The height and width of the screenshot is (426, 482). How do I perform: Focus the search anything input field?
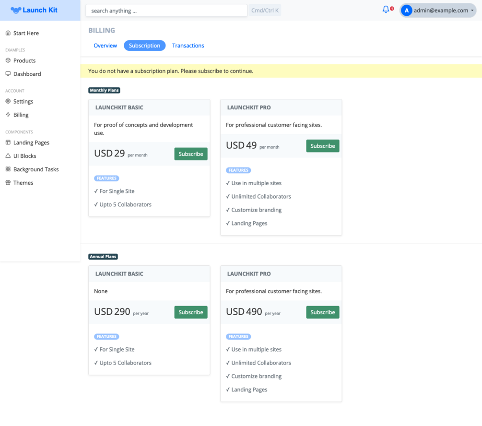coord(166,11)
